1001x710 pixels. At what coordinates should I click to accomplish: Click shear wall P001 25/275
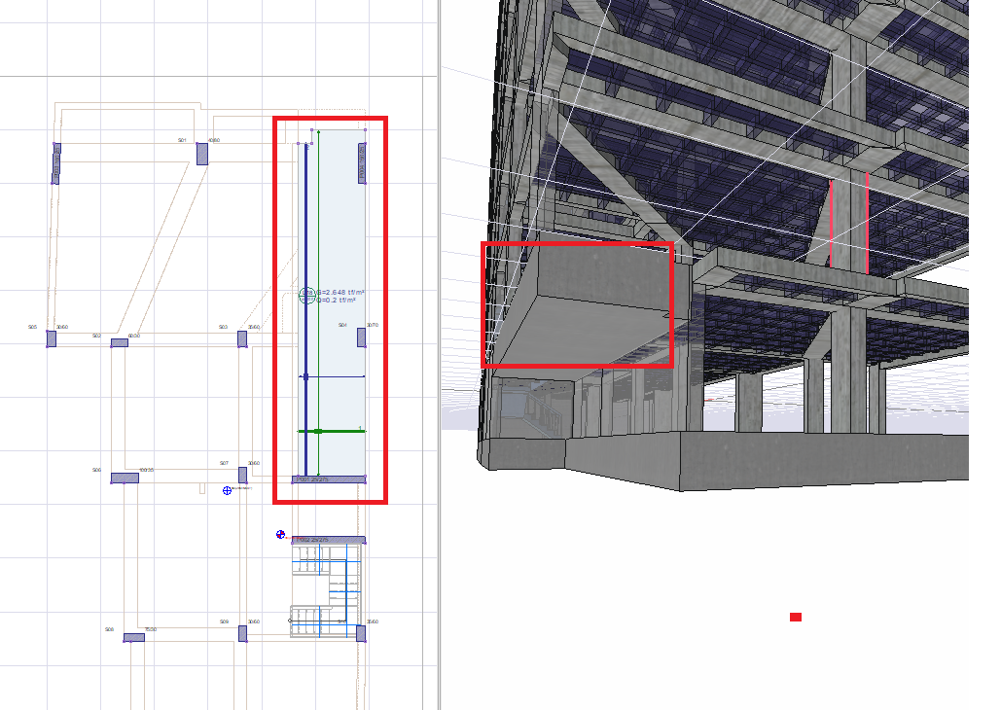coord(329,479)
